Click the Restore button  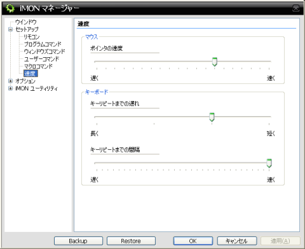click(131, 241)
